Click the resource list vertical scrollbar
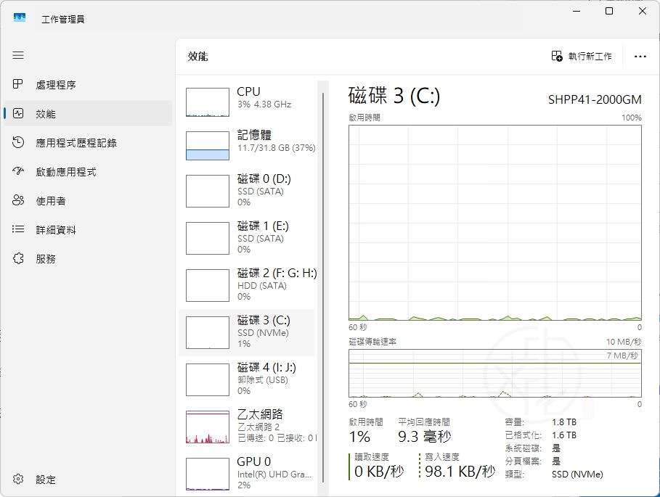Image resolution: width=660 pixels, height=497 pixels. [323, 287]
